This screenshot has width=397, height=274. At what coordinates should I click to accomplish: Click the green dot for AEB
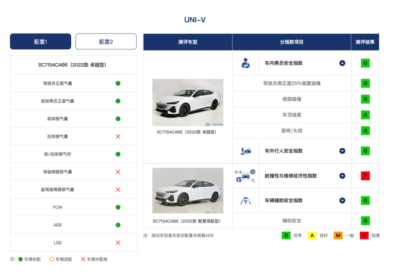coord(118,225)
